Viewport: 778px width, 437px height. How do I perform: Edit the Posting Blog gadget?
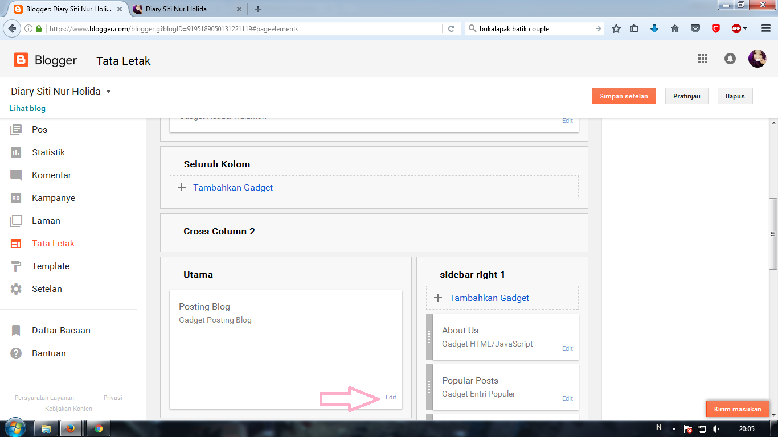(x=391, y=397)
